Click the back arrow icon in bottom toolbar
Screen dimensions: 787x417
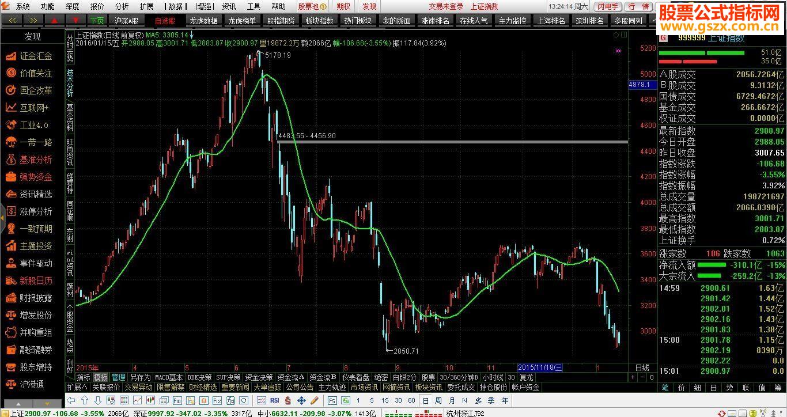tap(71, 400)
